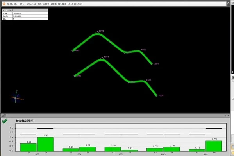The width and height of the screenshot is (234, 156).
Task: Click the BP. value field
Action: point(30,19)
